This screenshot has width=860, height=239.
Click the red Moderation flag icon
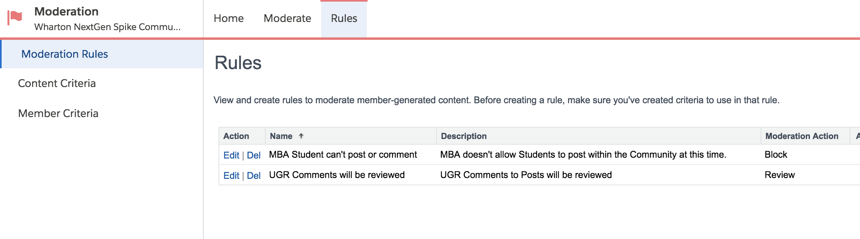pyautogui.click(x=15, y=17)
